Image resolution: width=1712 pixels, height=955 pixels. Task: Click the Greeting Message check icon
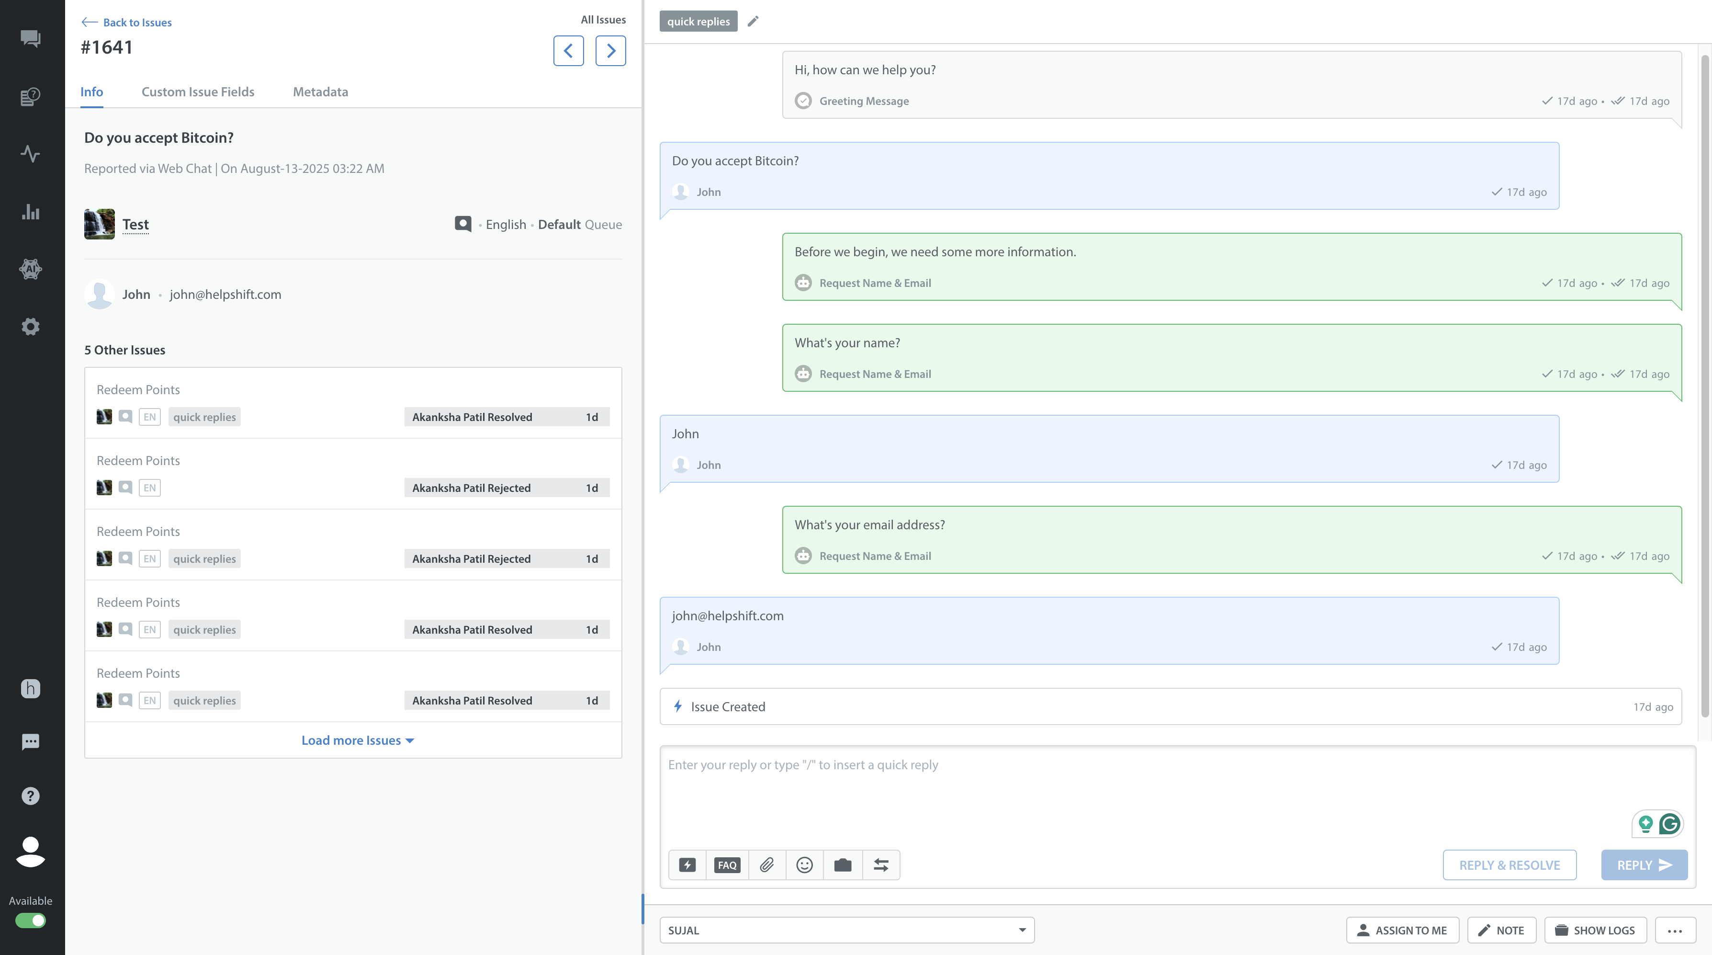pyautogui.click(x=803, y=101)
